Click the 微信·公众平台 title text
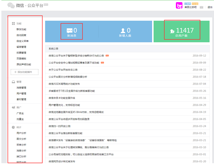Viewport: 214px width, 164px height. point(29,6)
